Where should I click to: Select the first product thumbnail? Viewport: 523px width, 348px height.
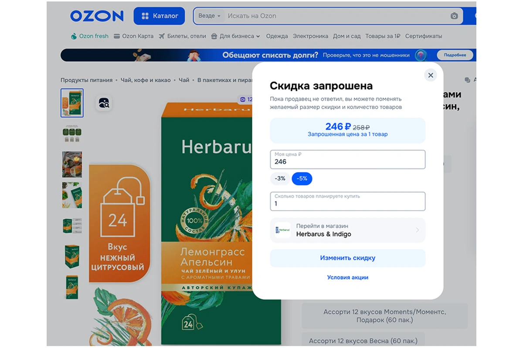pos(72,103)
